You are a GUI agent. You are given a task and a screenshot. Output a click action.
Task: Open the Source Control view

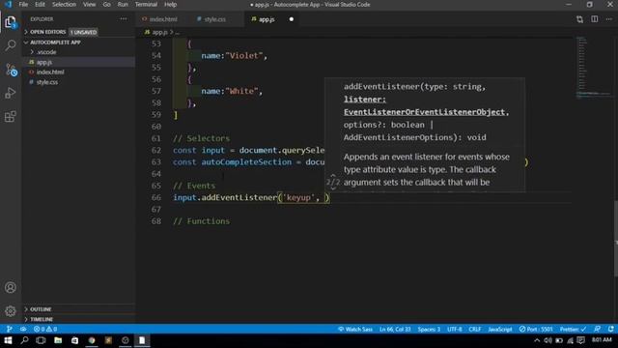[x=11, y=70]
